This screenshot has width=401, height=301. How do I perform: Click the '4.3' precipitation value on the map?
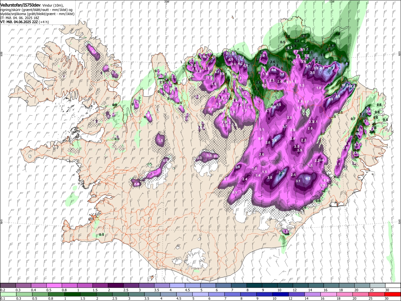[x=308, y=178]
